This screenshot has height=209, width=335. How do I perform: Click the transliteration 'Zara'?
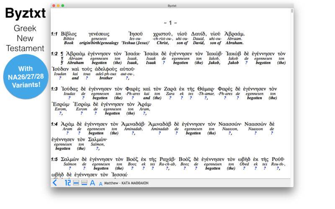coord(170,94)
